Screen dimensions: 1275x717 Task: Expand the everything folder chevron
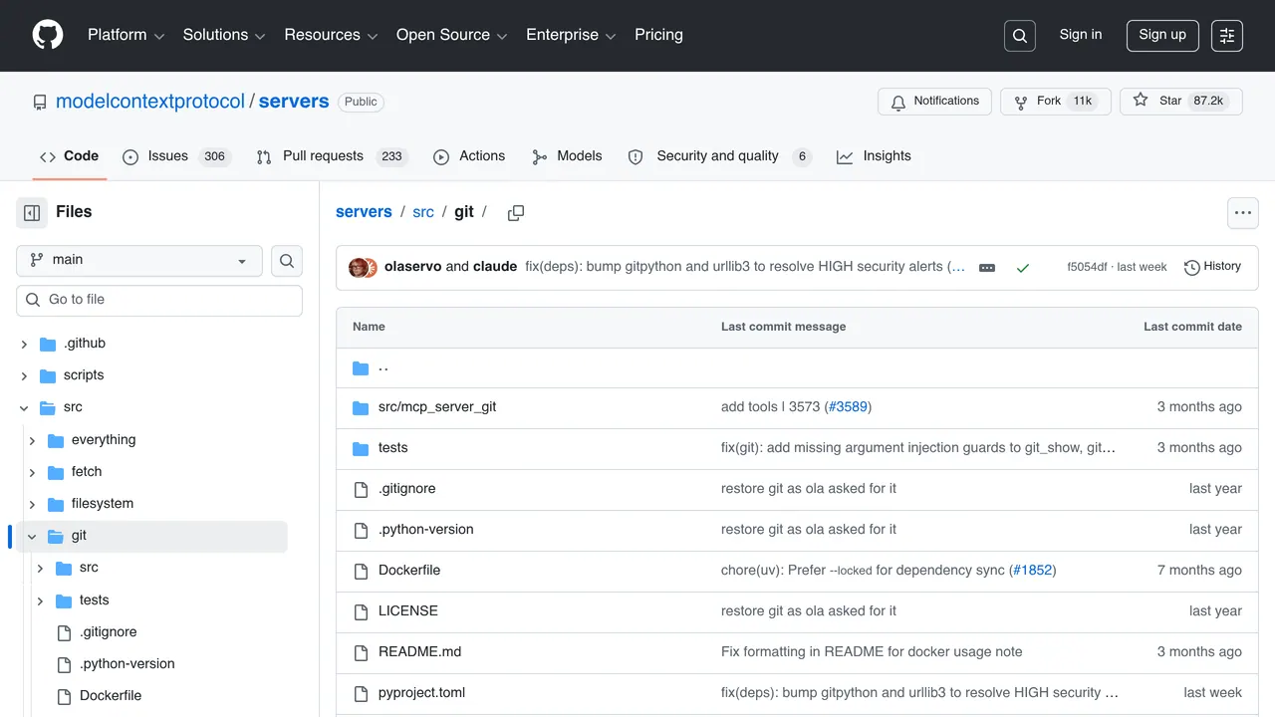point(32,440)
